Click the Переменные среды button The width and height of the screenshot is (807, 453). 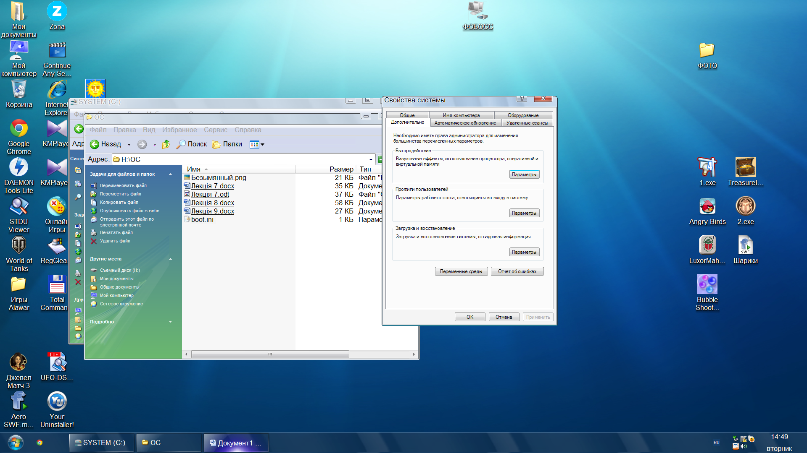pos(461,271)
